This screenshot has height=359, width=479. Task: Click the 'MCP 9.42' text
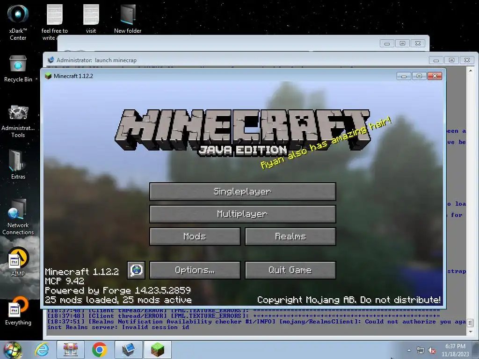pos(64,281)
